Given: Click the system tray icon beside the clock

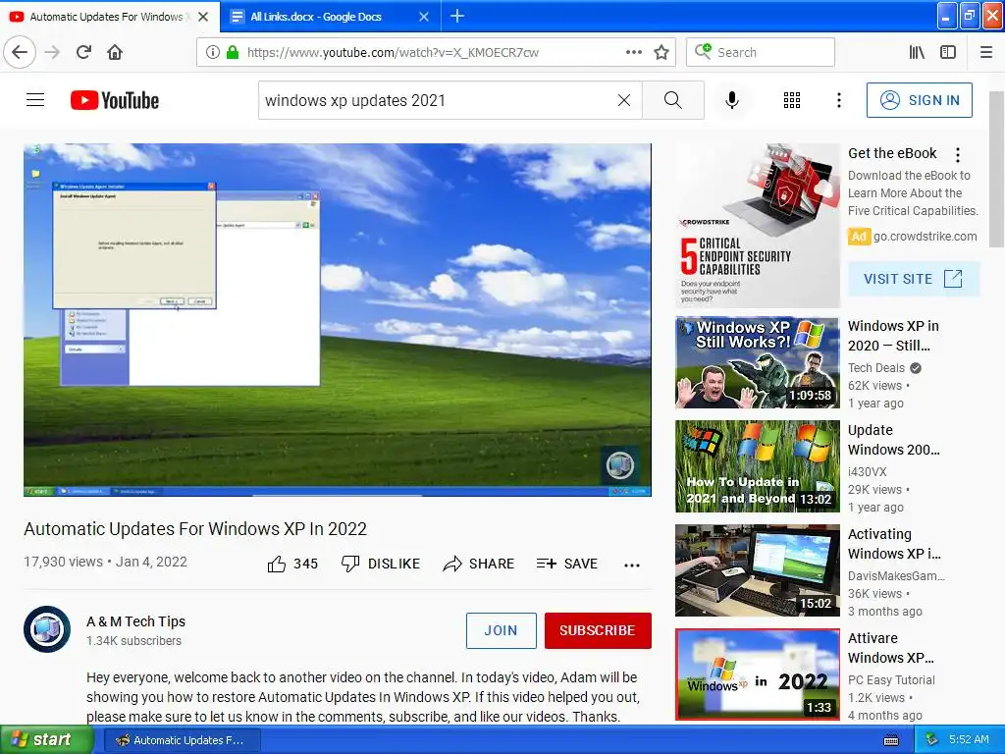Looking at the screenshot, I should click(932, 739).
